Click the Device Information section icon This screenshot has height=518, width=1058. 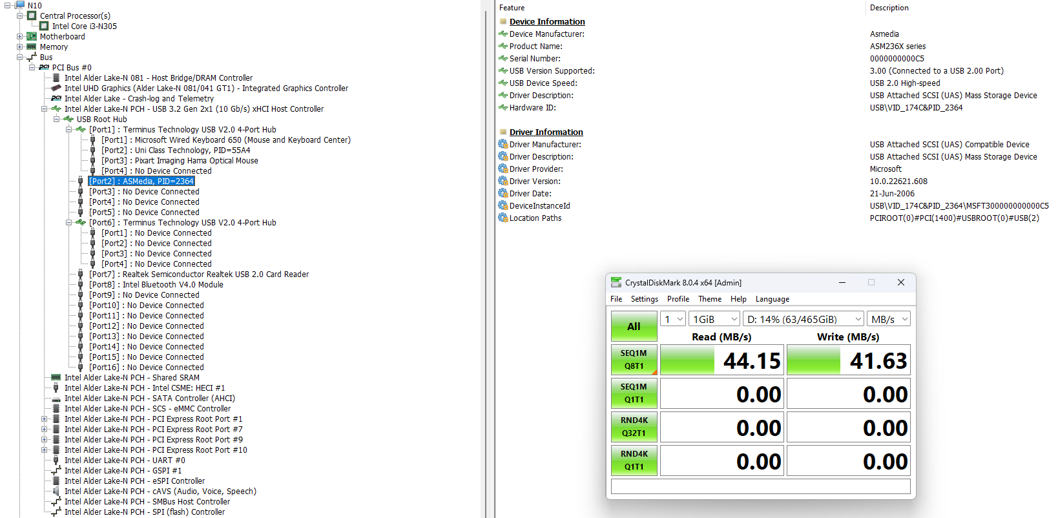503,21
